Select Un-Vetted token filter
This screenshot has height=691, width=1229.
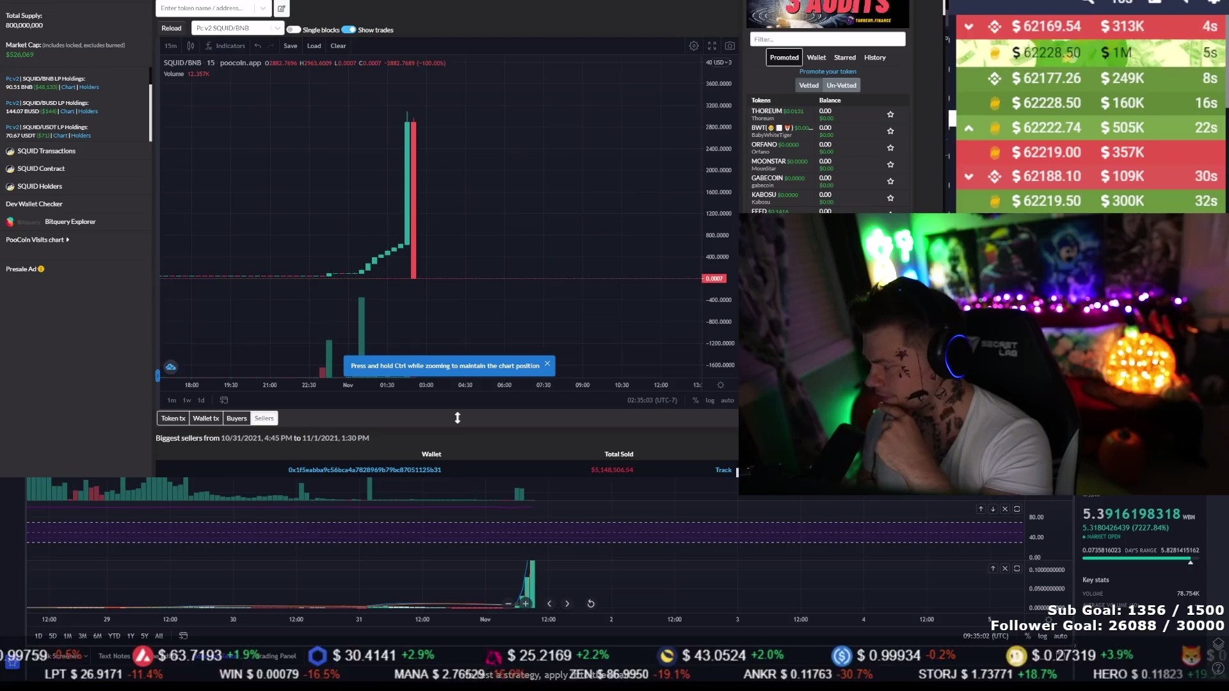841,86
